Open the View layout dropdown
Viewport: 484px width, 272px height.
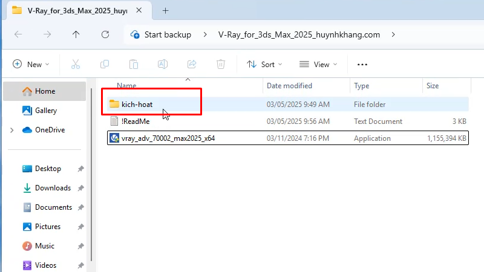(x=318, y=64)
